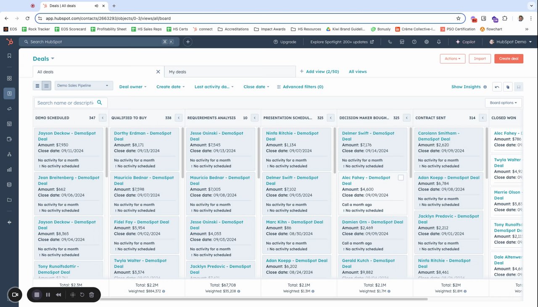Open the Profitability Sheet bookmark
Viewport: 538px width, 307px height.
[108, 29]
